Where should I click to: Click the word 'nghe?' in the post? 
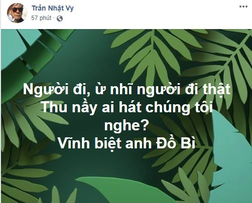[127, 126]
